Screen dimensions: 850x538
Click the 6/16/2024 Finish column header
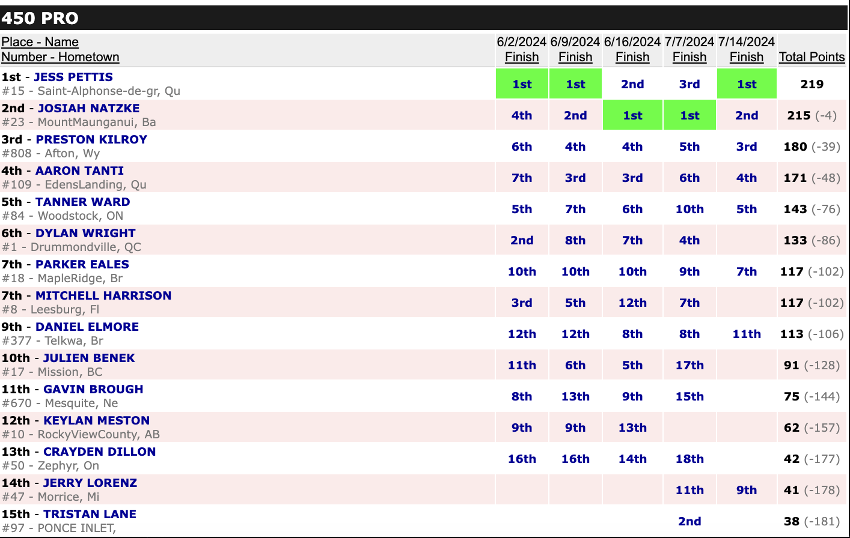[x=632, y=57]
